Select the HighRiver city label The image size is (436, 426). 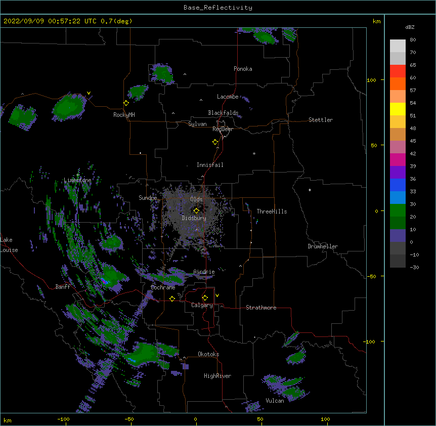point(217,376)
